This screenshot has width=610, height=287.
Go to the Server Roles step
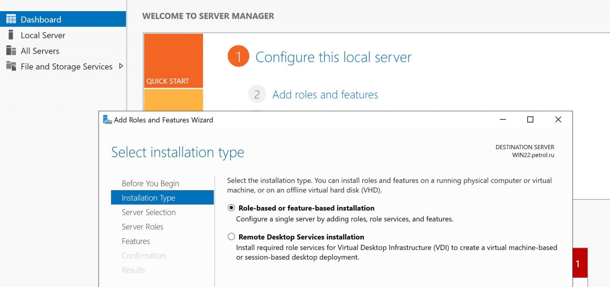tap(143, 227)
